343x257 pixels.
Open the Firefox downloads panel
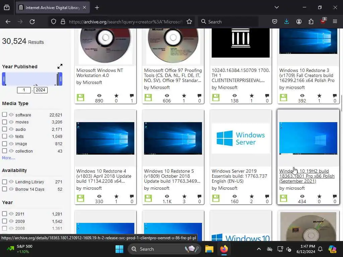[x=287, y=21]
